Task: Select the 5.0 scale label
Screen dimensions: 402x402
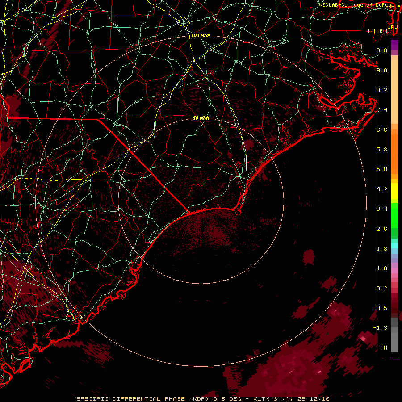Action: tap(382, 169)
